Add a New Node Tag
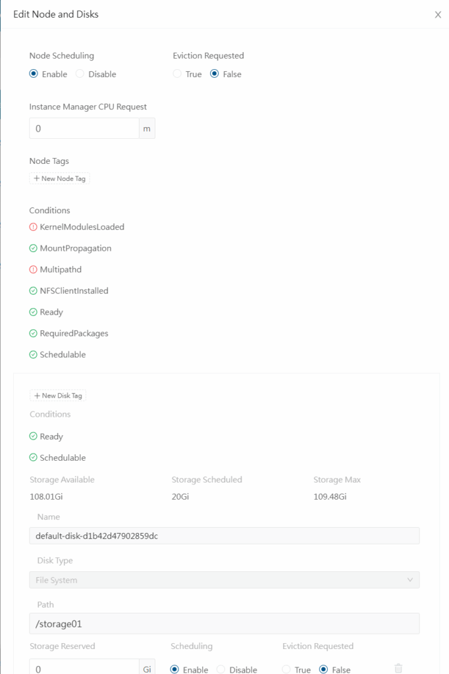The width and height of the screenshot is (449, 674). click(x=60, y=178)
